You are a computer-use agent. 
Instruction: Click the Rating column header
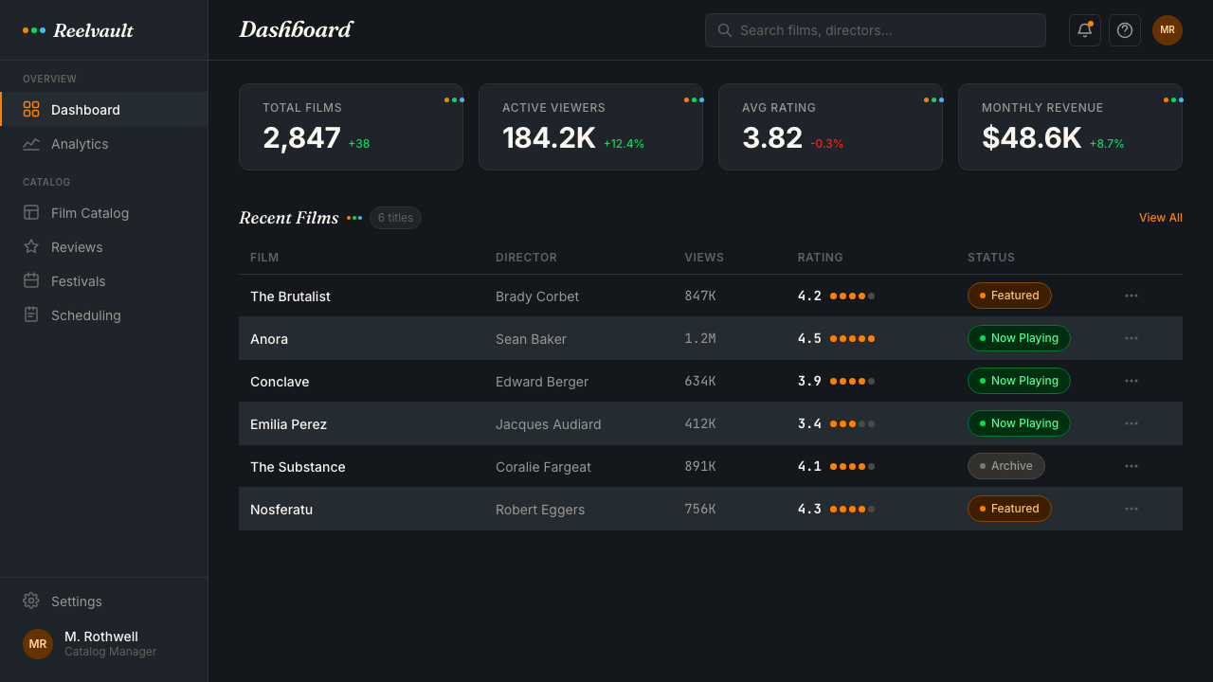pos(820,258)
